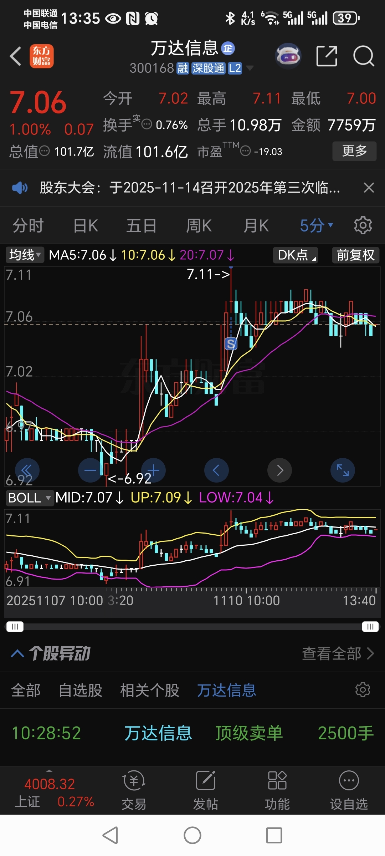
Task: Tap the current price 7.06
Action: click(38, 102)
